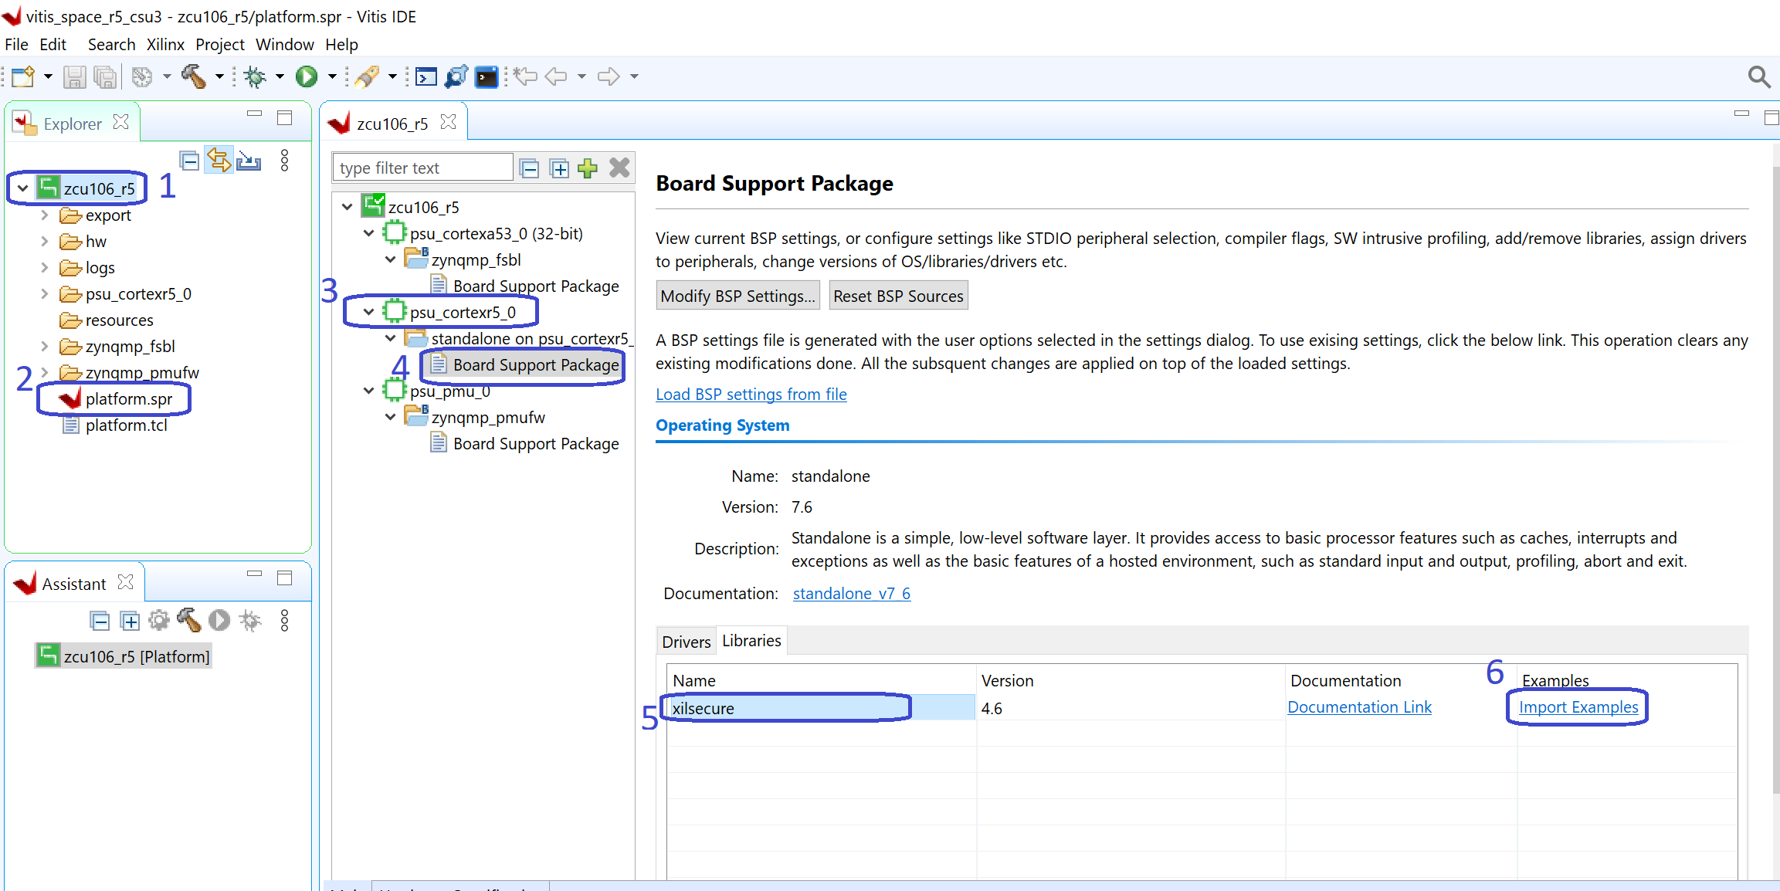Screen dimensions: 1780x891
Task: Click the green plus Add domain icon
Action: (x=588, y=168)
